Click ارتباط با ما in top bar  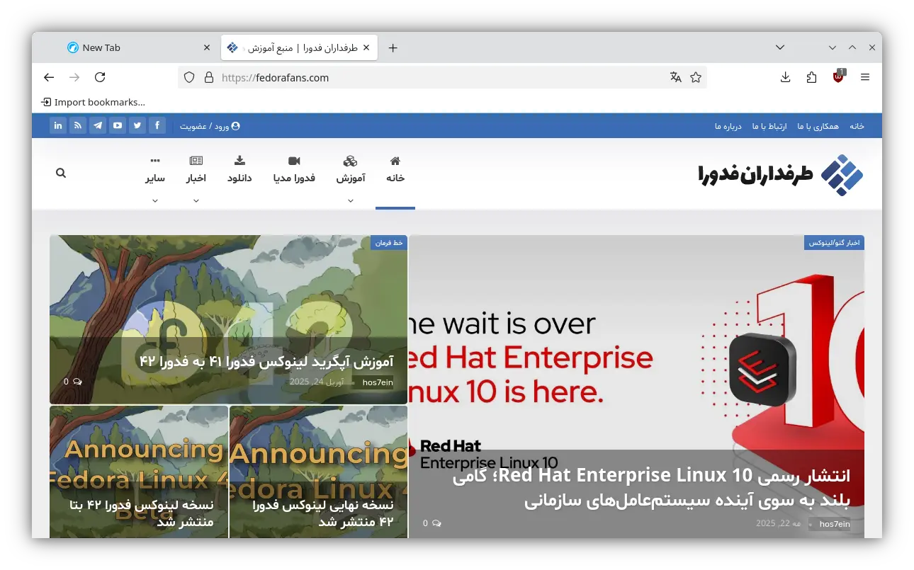769,126
